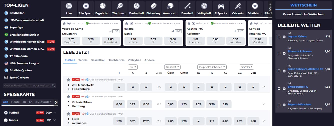
Task: Expand the ZFC Meuselwitz match row
Action: tap(264, 87)
